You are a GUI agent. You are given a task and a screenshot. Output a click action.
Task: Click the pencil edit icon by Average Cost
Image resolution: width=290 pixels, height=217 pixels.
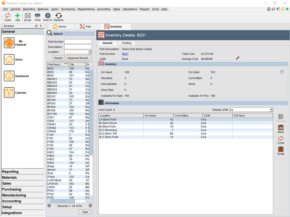pos(237,58)
